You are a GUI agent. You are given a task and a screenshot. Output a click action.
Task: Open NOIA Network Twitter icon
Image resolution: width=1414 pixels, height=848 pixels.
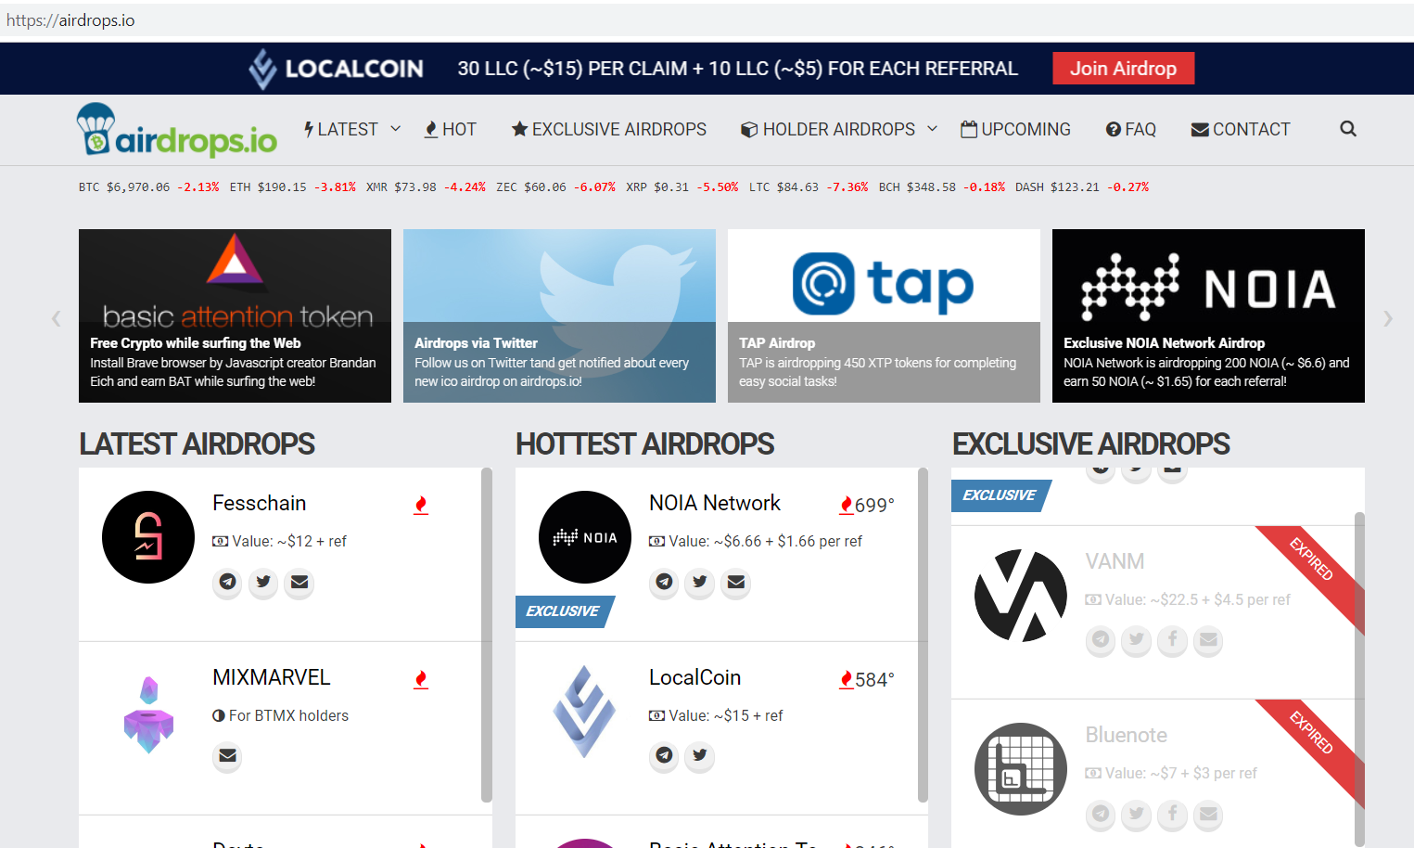pos(700,582)
